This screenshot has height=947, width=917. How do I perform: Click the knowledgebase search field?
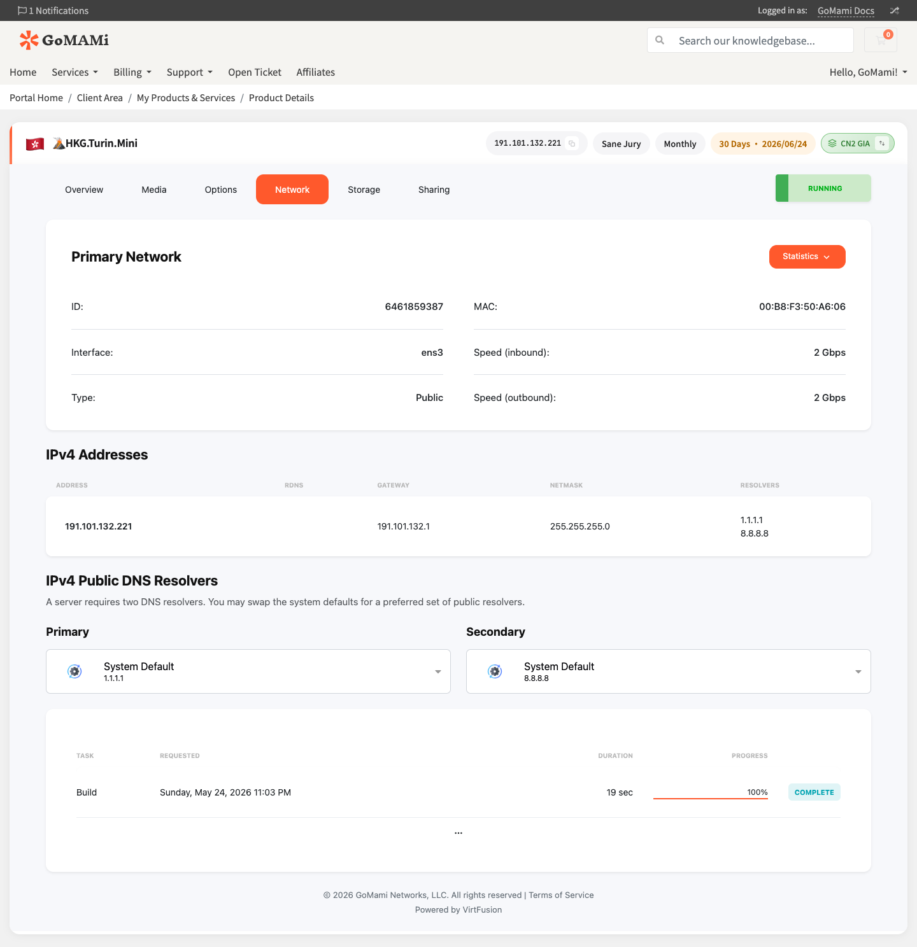tap(750, 40)
